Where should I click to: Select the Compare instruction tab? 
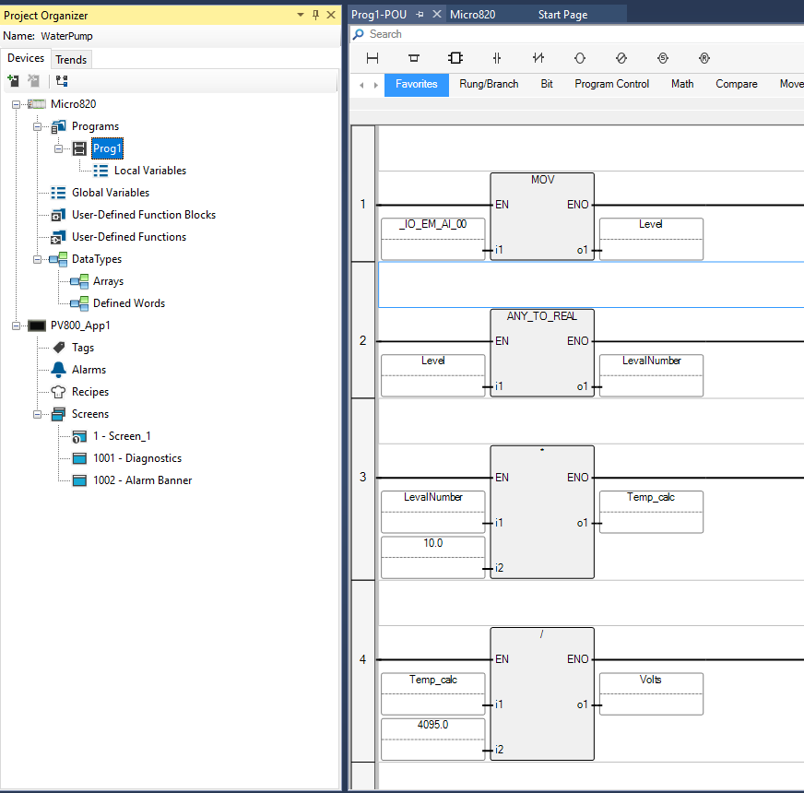coord(737,84)
